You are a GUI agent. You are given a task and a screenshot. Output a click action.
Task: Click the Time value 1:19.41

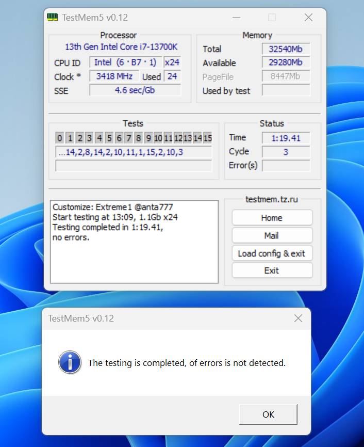tap(286, 138)
